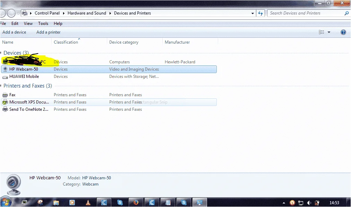The height and width of the screenshot is (207, 351).
Task: Expand the arrow before Control Panel breadcrumb
Action: (x=31, y=13)
